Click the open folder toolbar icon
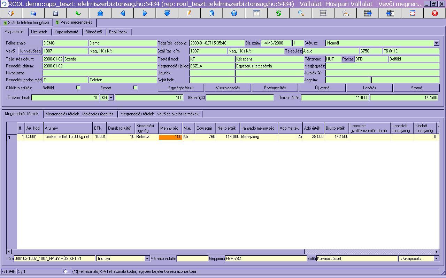This screenshot has width=446, height=278. [x=33, y=13]
